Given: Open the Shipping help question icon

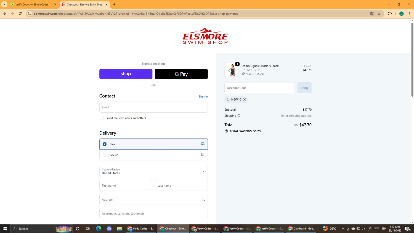Looking at the screenshot, I should point(239,116).
